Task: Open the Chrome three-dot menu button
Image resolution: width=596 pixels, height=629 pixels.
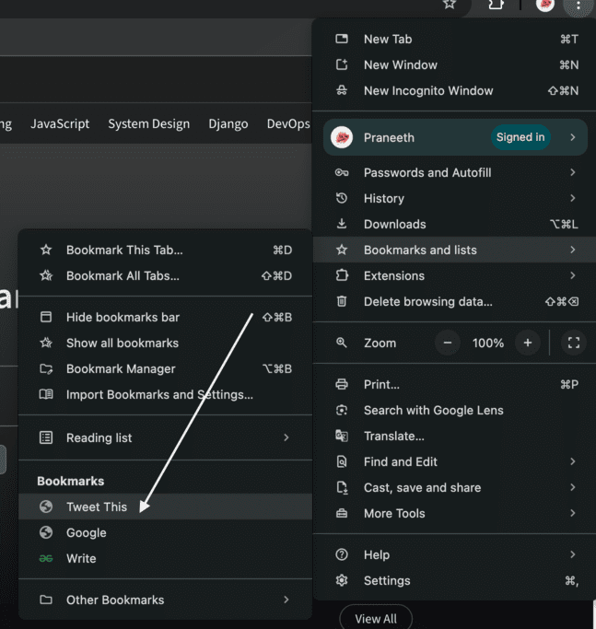Action: (x=578, y=6)
